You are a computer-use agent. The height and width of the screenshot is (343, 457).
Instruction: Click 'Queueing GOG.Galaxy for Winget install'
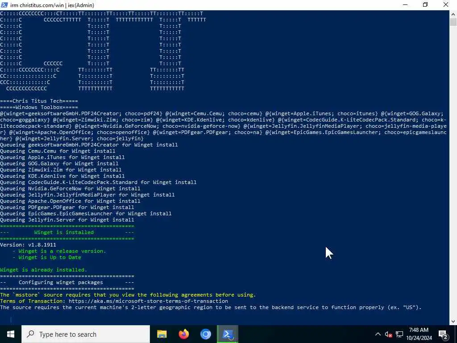click(x=59, y=163)
